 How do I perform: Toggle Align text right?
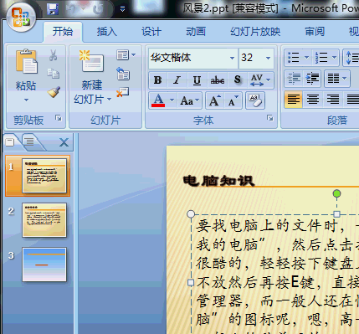332,100
